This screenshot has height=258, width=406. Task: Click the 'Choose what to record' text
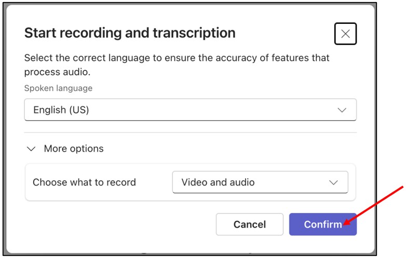click(84, 182)
